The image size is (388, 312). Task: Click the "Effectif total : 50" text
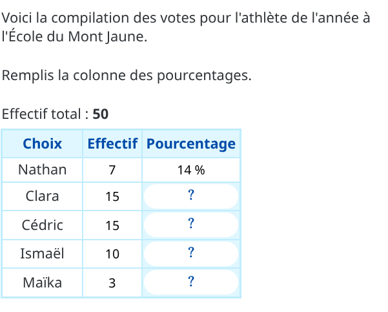[56, 114]
